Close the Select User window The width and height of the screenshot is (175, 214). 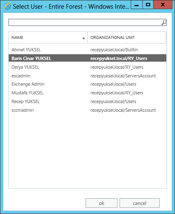[163, 5]
